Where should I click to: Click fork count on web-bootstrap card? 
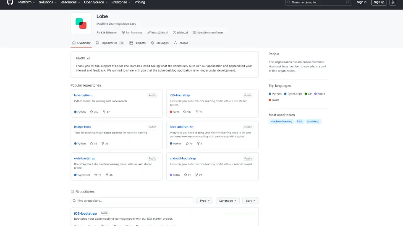[x=109, y=175]
